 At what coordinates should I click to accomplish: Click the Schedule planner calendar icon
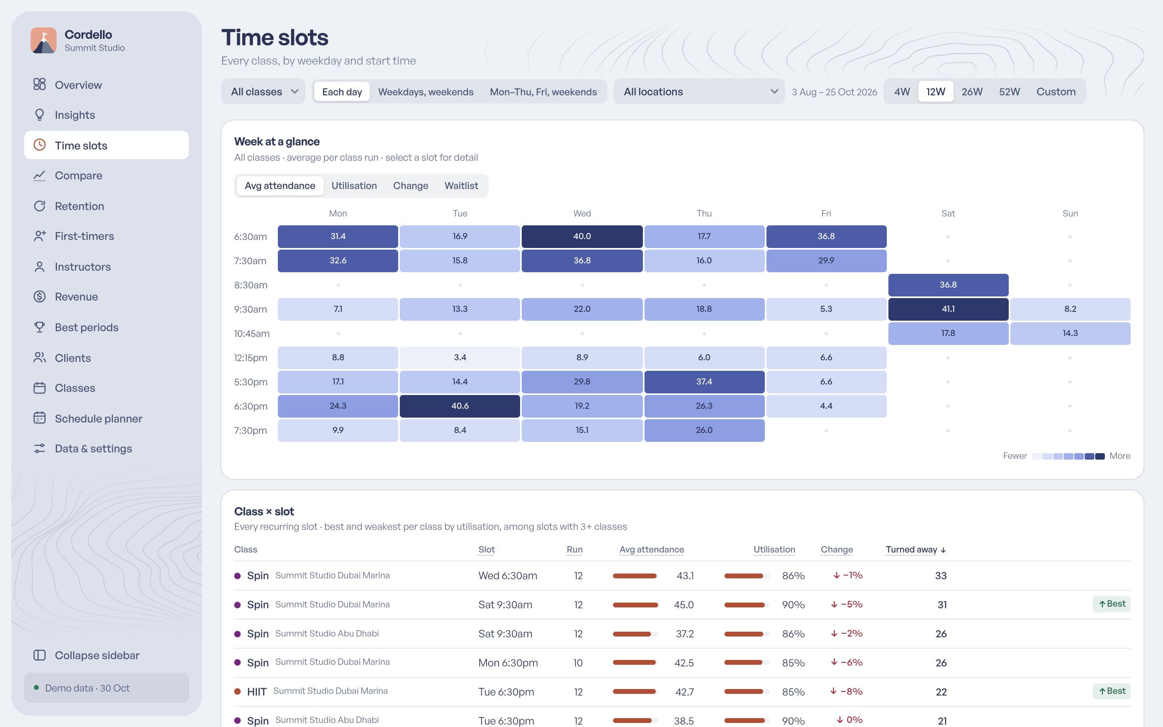[x=40, y=418]
